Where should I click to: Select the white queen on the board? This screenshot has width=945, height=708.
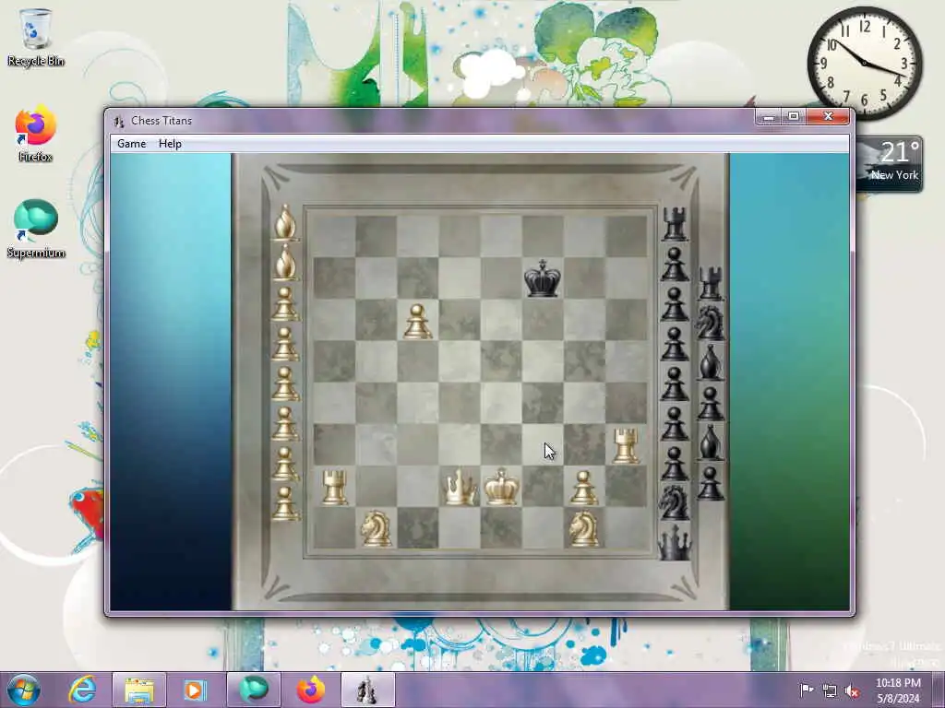pos(461,487)
